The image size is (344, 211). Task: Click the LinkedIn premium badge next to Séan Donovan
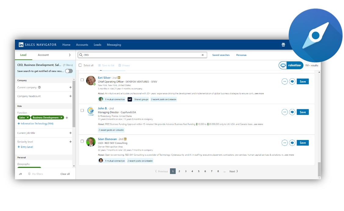pos(125,139)
